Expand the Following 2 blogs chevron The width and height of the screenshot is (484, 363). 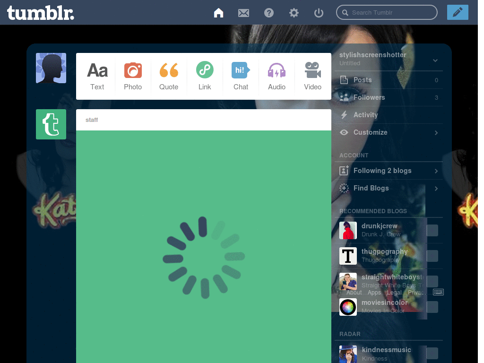[x=436, y=171]
